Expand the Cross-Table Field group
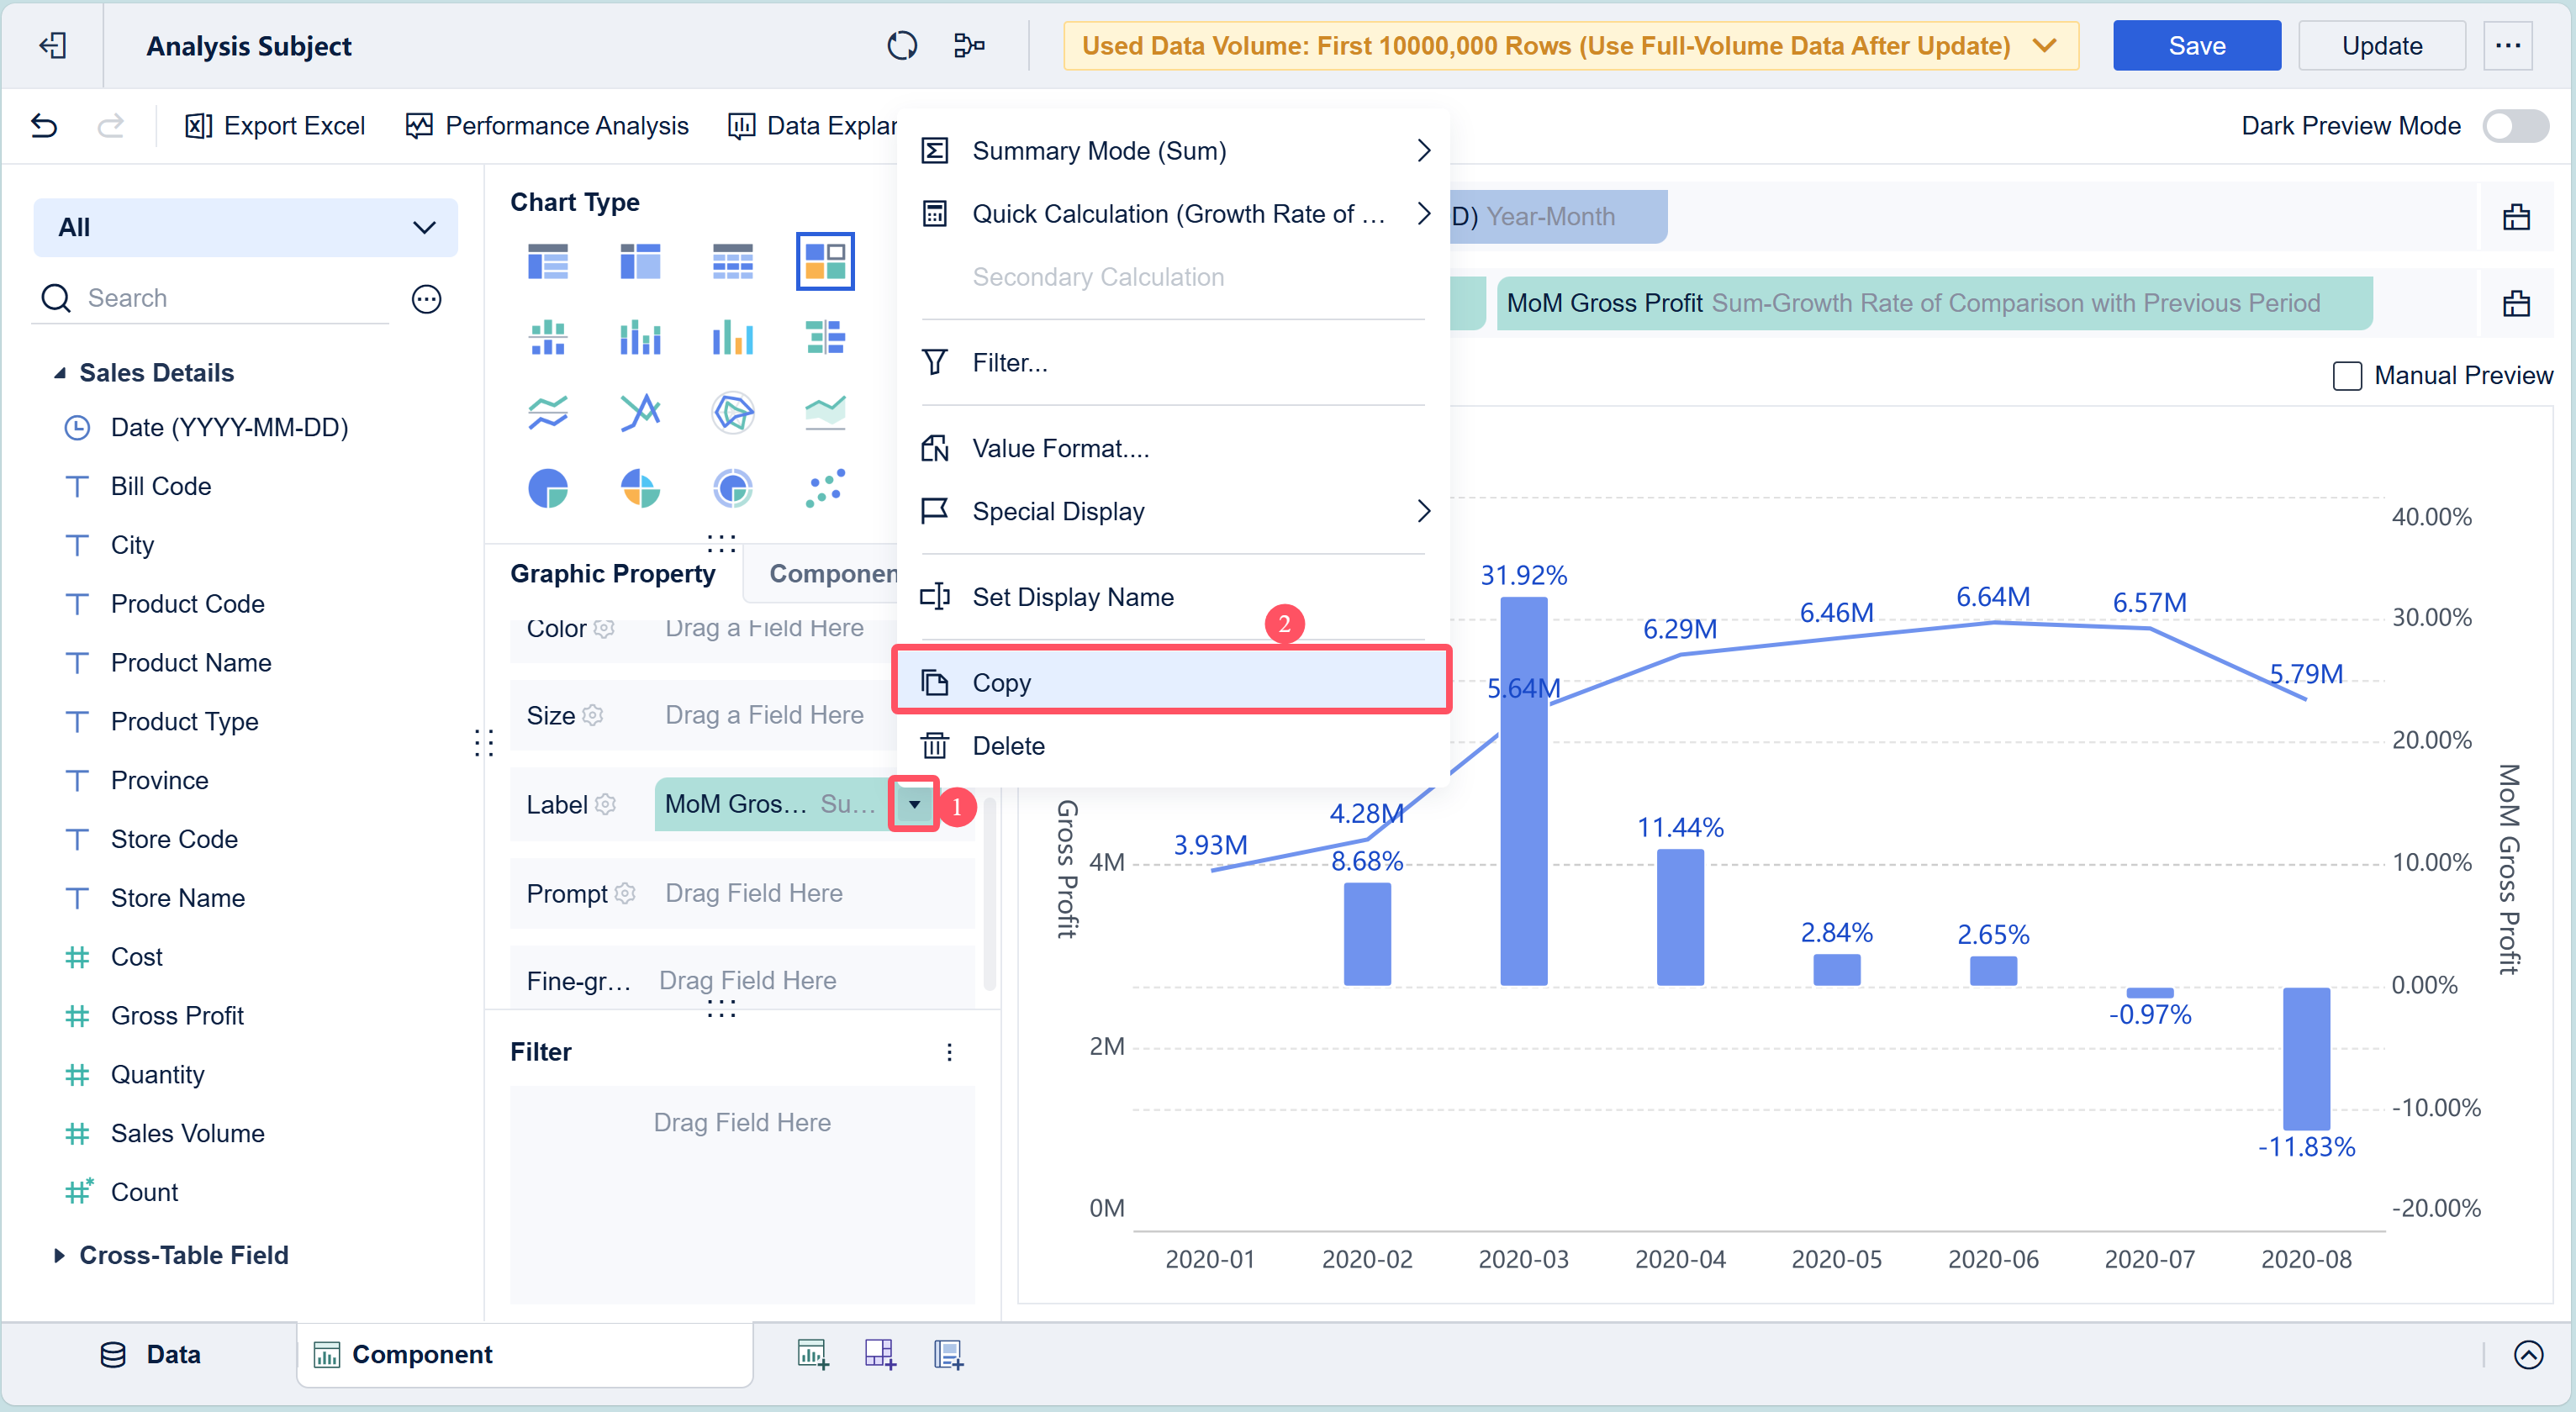Viewport: 2576px width, 1412px height. [59, 1255]
